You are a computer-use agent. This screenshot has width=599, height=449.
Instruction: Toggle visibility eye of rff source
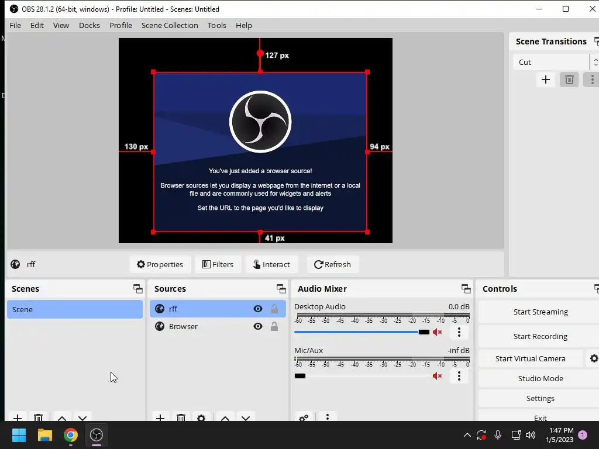[x=258, y=309]
